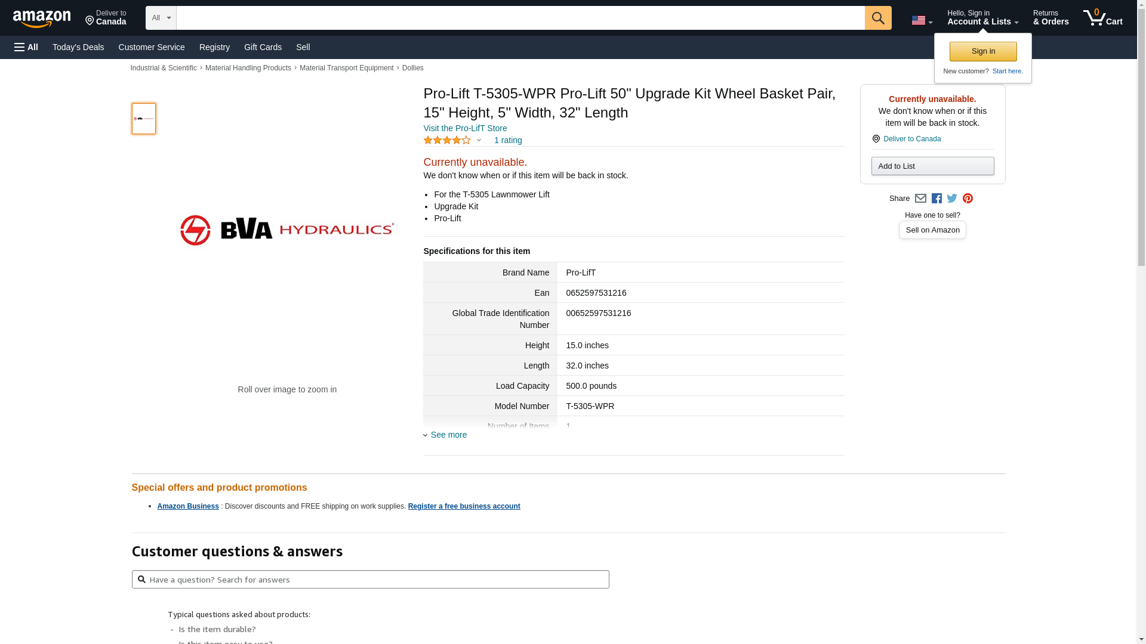
Task: Share product on Twitter icon
Action: (952, 199)
